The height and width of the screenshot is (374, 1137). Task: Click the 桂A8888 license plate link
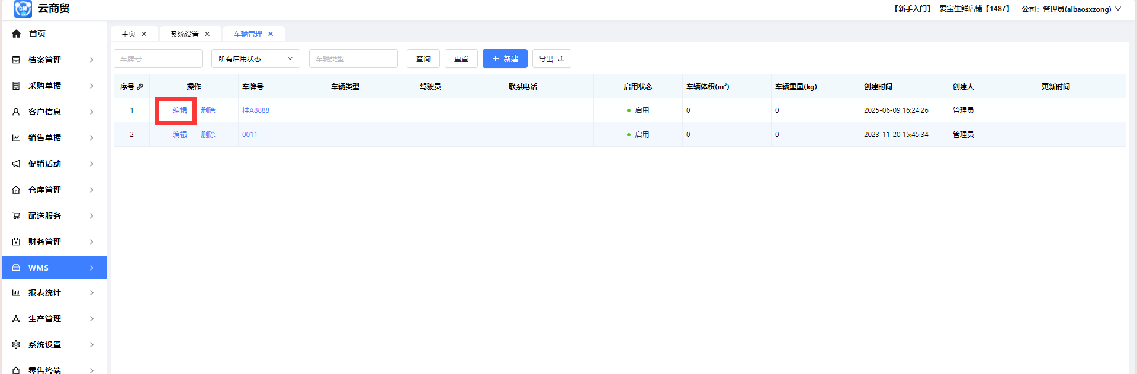(x=256, y=110)
